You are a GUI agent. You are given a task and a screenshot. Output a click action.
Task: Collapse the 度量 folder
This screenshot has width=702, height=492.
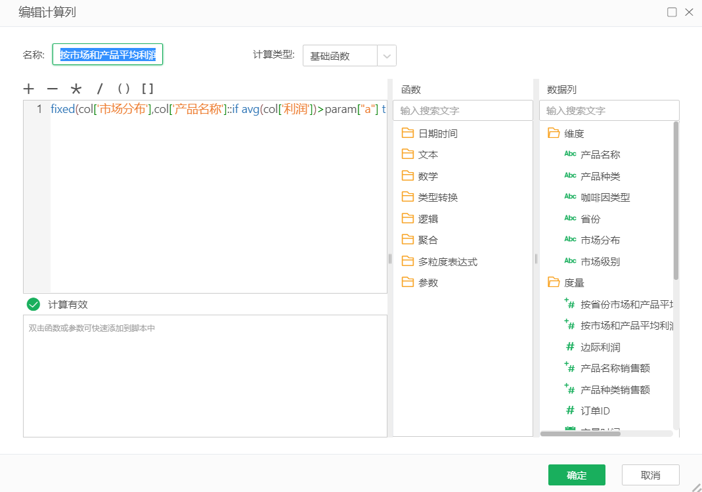(573, 282)
